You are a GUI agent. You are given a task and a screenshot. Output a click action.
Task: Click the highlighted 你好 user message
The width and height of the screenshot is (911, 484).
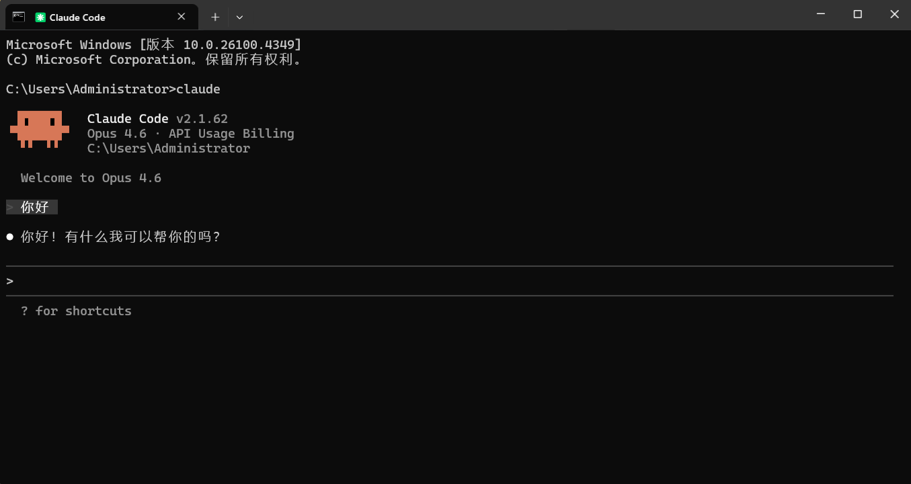coord(32,207)
